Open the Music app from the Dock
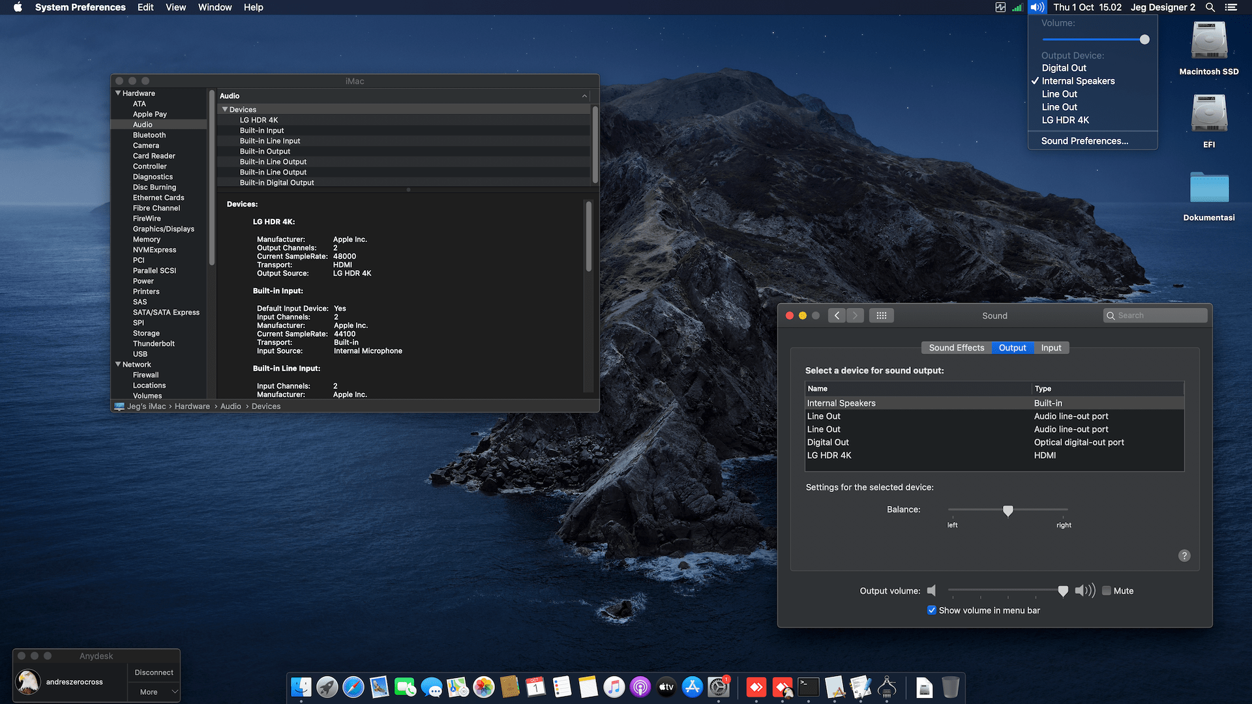Image resolution: width=1252 pixels, height=704 pixels. coord(614,687)
